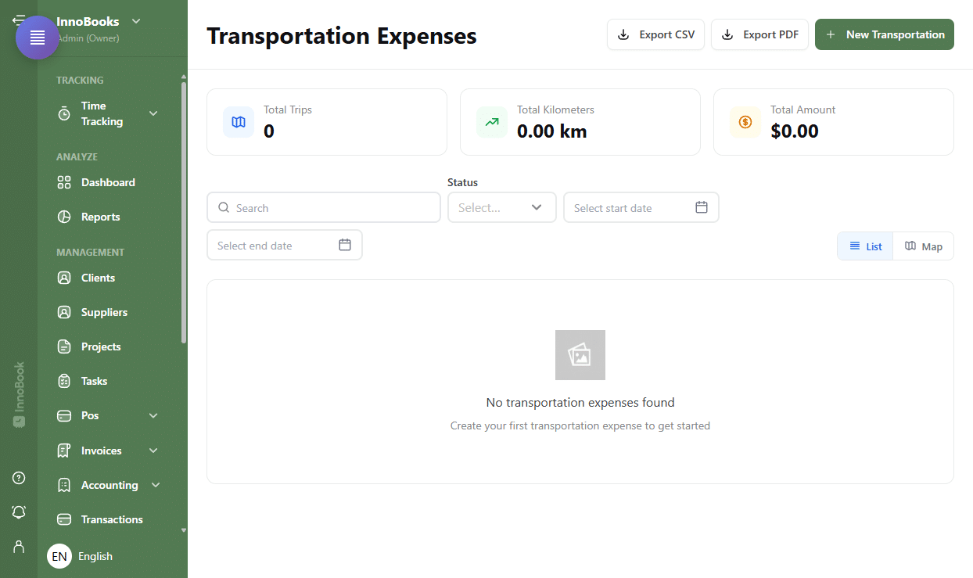
Task: Expand the Pos submenu chevron
Action: (x=153, y=415)
